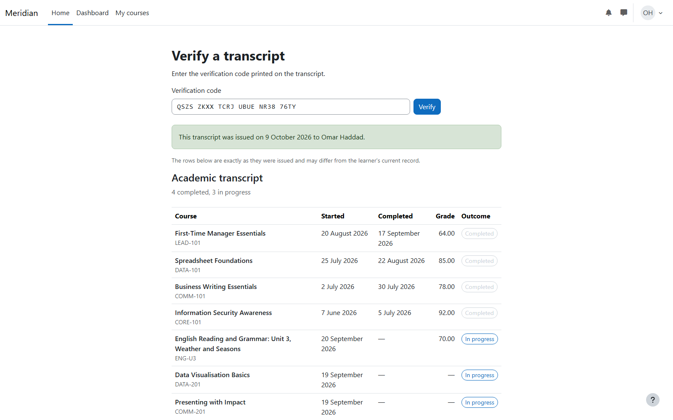The height and width of the screenshot is (420, 673).
Task: Click the 70.00 grade value
Action: click(447, 339)
